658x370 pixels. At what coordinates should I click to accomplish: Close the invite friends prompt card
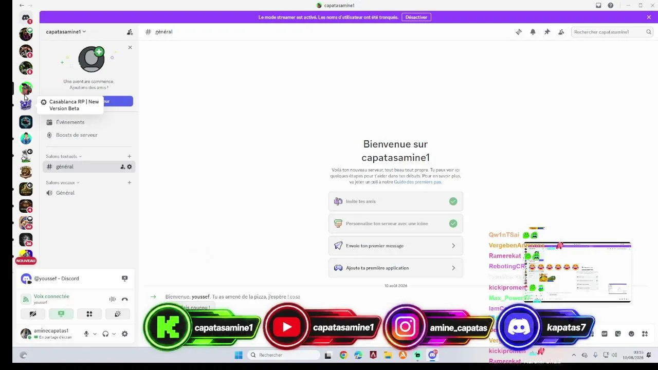coord(130,47)
